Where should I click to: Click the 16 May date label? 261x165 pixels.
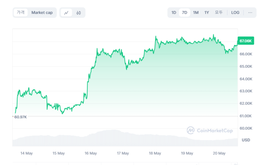[91, 153]
